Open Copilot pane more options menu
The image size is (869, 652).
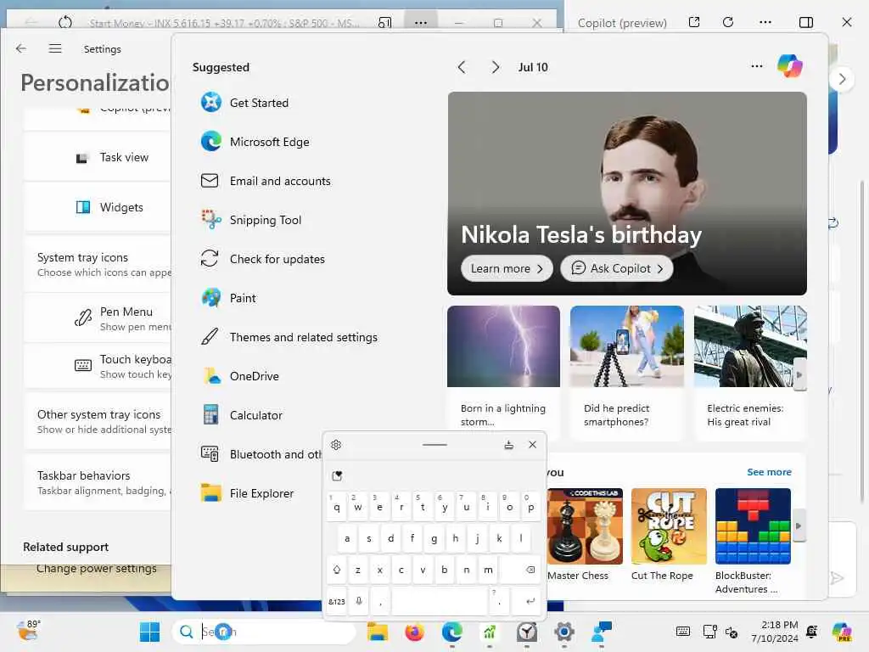pyautogui.click(x=765, y=22)
